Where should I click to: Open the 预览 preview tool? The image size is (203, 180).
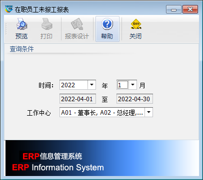[21, 29]
